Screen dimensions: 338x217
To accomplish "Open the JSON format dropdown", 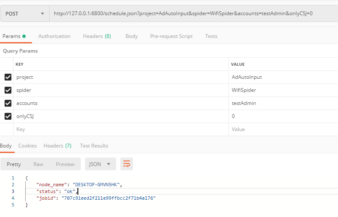I will pyautogui.click(x=100, y=164).
